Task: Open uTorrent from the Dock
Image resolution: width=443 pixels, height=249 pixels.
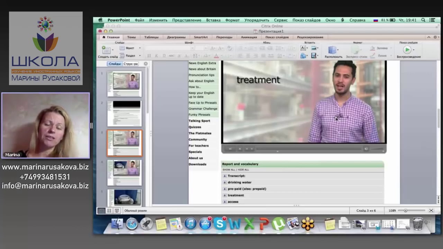Action: (278, 224)
